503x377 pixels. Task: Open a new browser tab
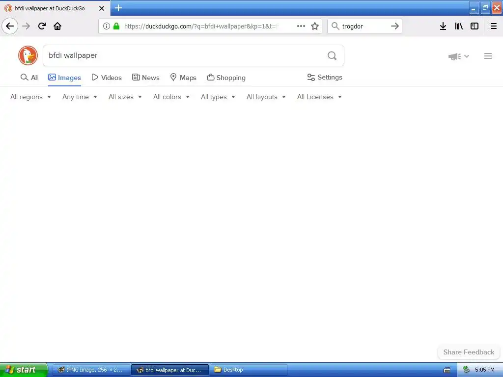pyautogui.click(x=118, y=8)
